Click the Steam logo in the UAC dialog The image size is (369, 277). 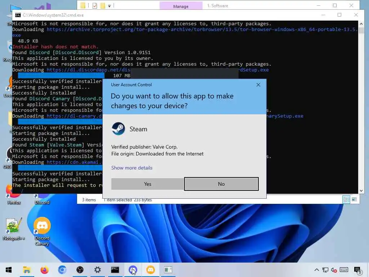pos(118,129)
